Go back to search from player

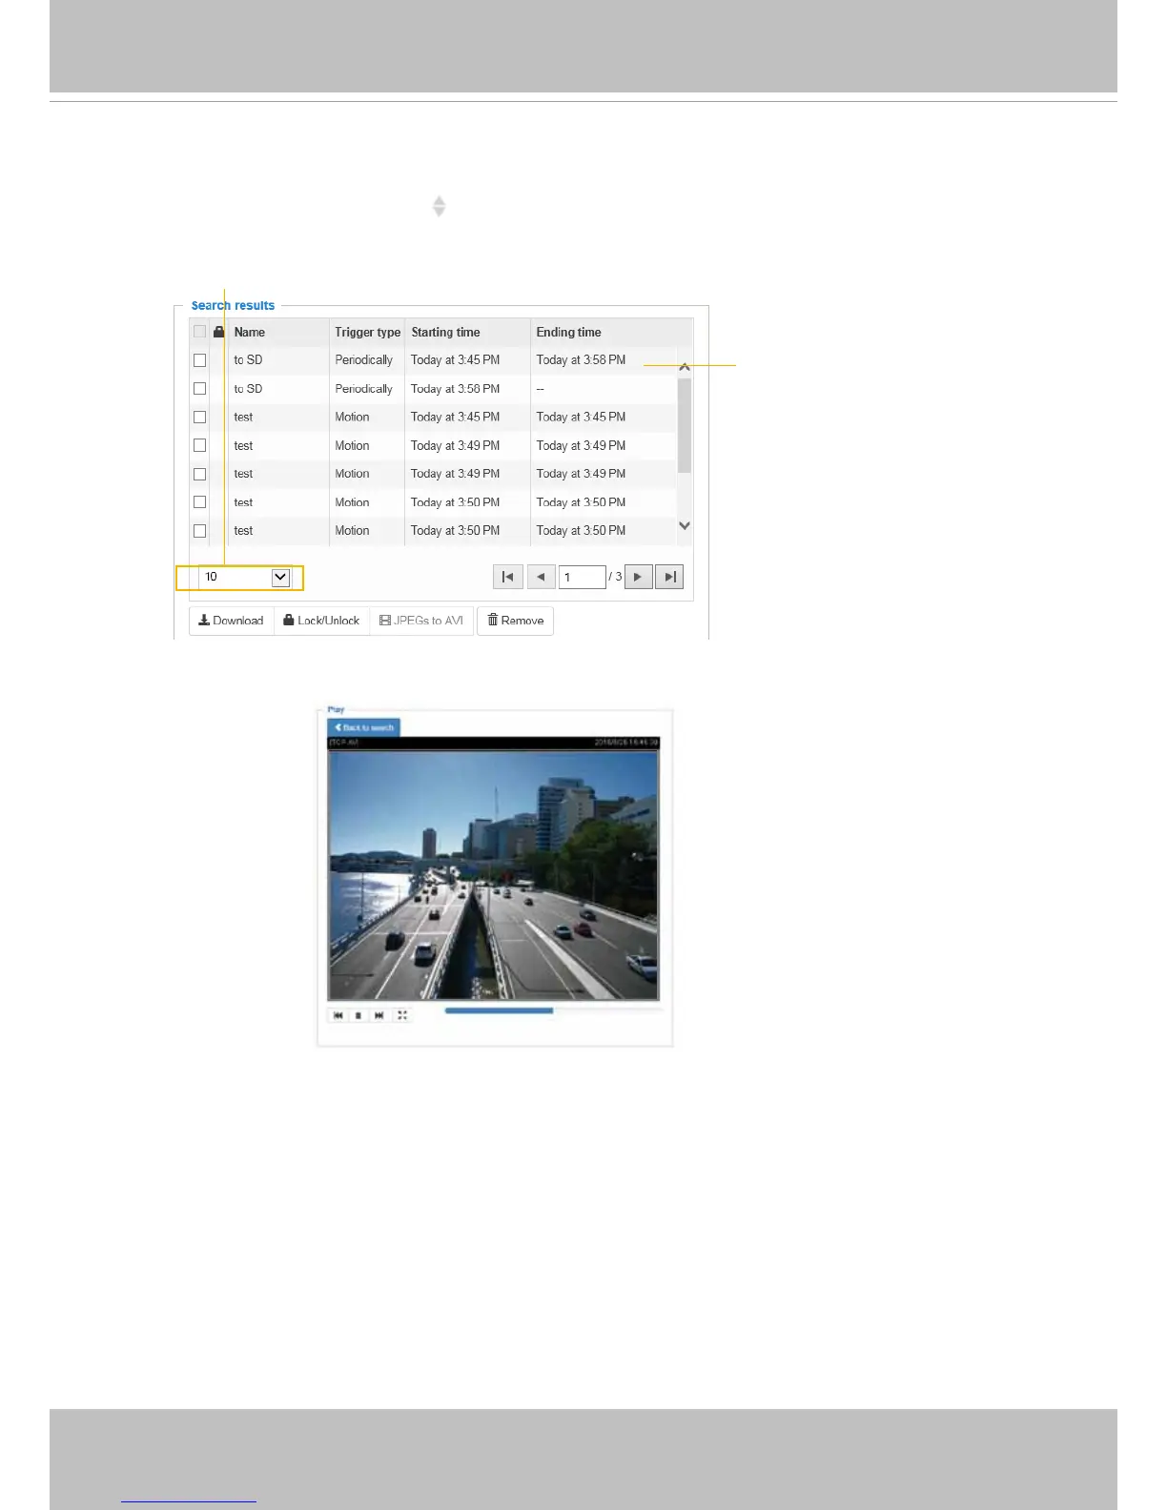pos(364,727)
